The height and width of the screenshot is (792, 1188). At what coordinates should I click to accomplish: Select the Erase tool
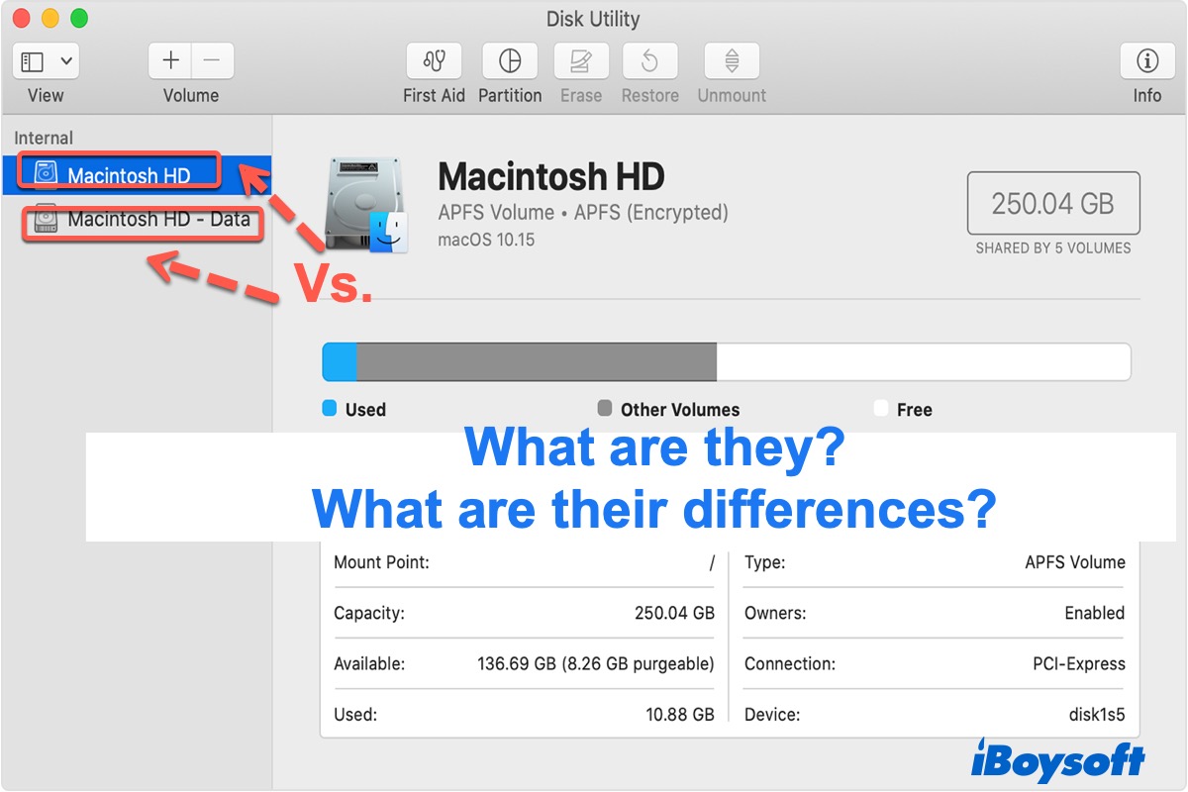pos(580,60)
